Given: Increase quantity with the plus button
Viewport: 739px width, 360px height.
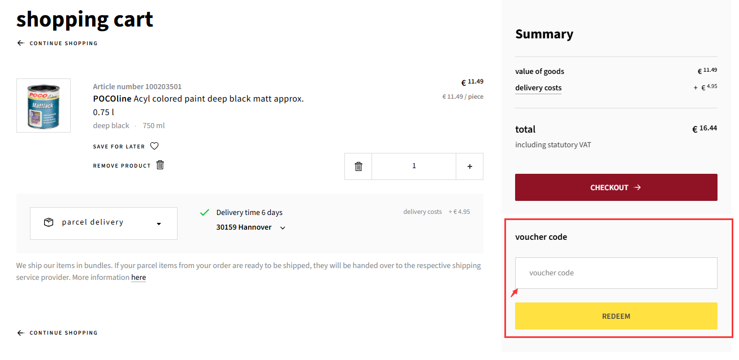Looking at the screenshot, I should (x=470, y=166).
